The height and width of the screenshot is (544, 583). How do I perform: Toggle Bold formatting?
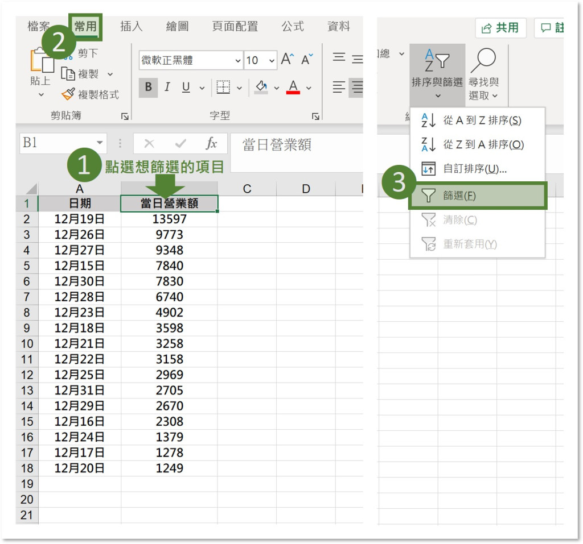tap(149, 88)
